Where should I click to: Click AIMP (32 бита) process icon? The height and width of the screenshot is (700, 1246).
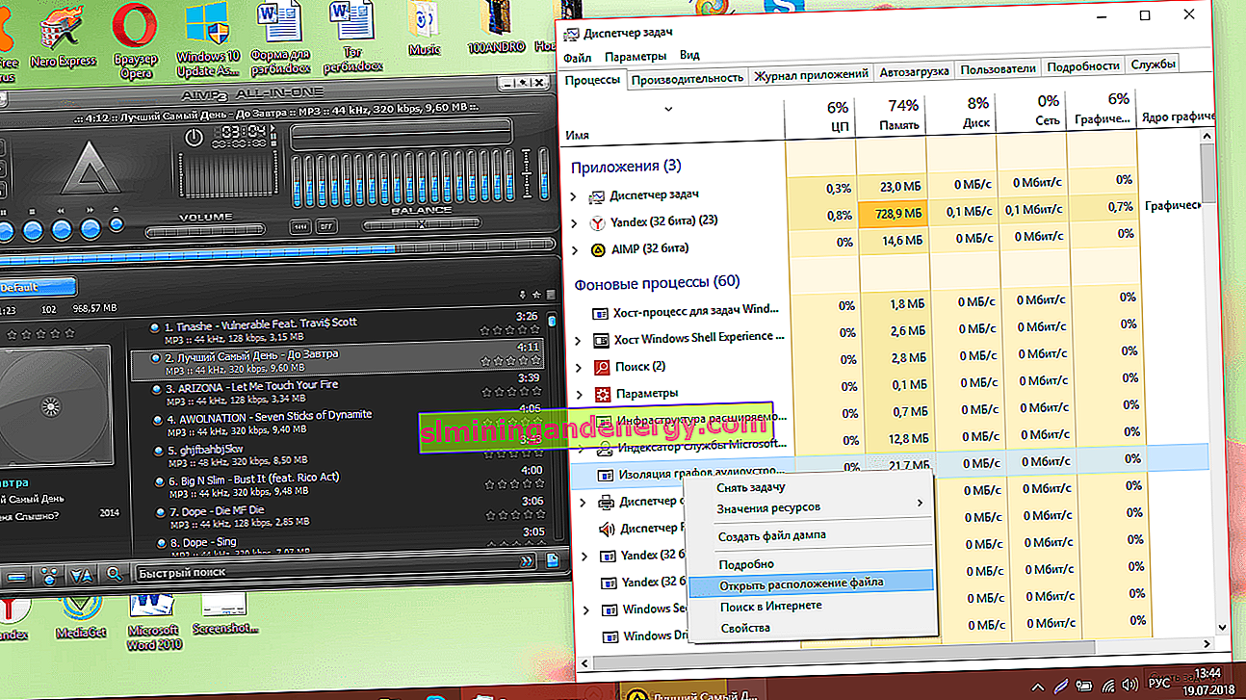pyautogui.click(x=597, y=249)
